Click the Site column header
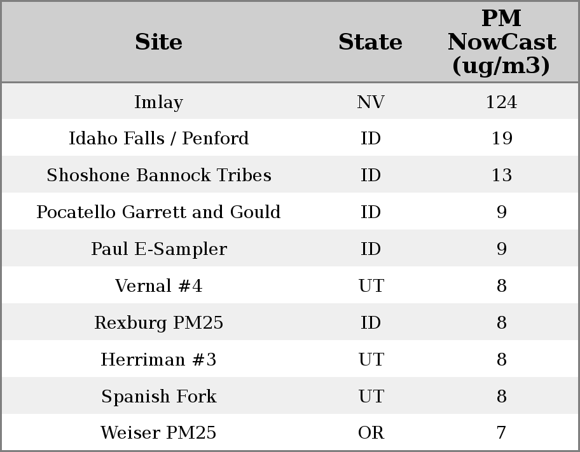Screen dimensions: 580x452 click(x=158, y=43)
